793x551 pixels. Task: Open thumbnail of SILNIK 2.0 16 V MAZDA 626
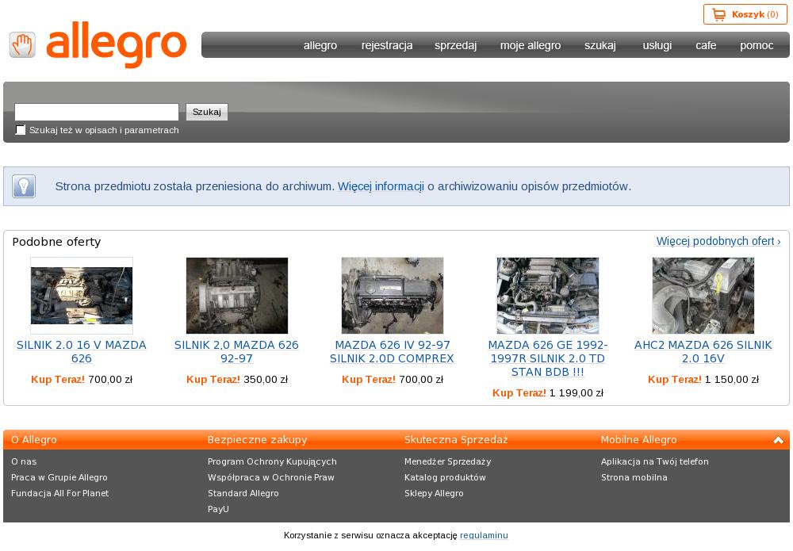[x=82, y=296]
